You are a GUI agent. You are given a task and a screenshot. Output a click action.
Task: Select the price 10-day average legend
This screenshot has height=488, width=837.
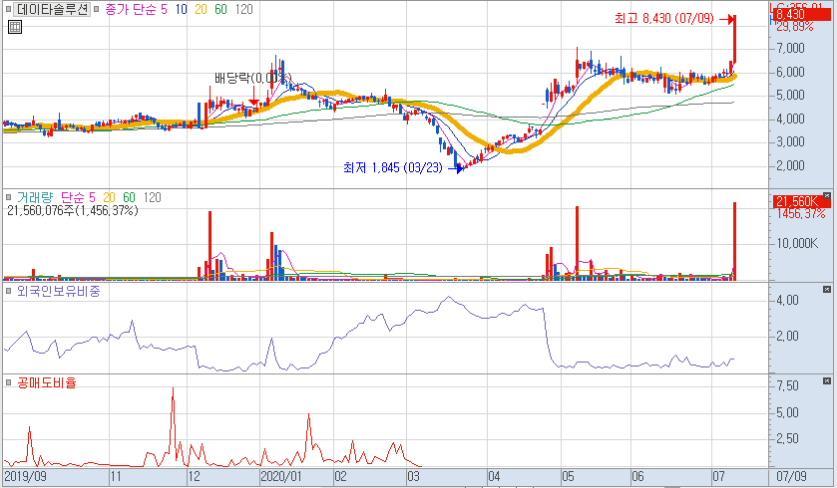pyautogui.click(x=181, y=9)
